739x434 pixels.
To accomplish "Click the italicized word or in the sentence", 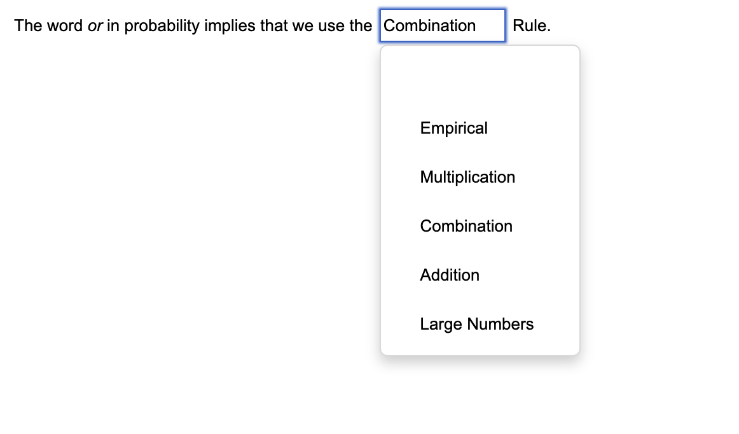I will pos(92,25).
